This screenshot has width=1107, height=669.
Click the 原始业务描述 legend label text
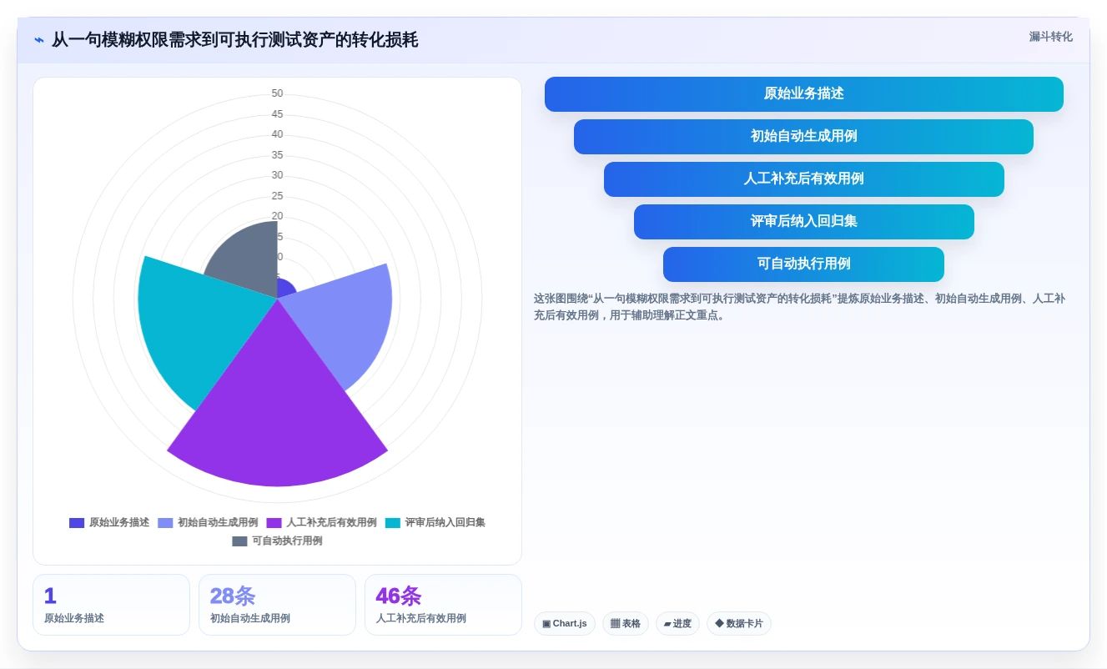pos(119,523)
